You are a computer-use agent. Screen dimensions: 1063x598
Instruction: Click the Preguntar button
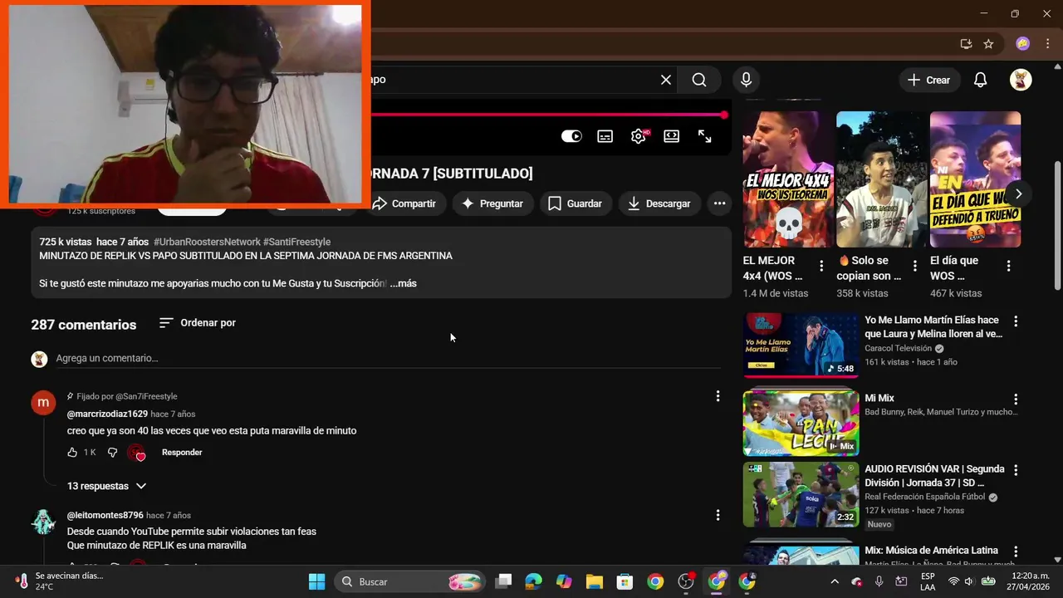(492, 203)
